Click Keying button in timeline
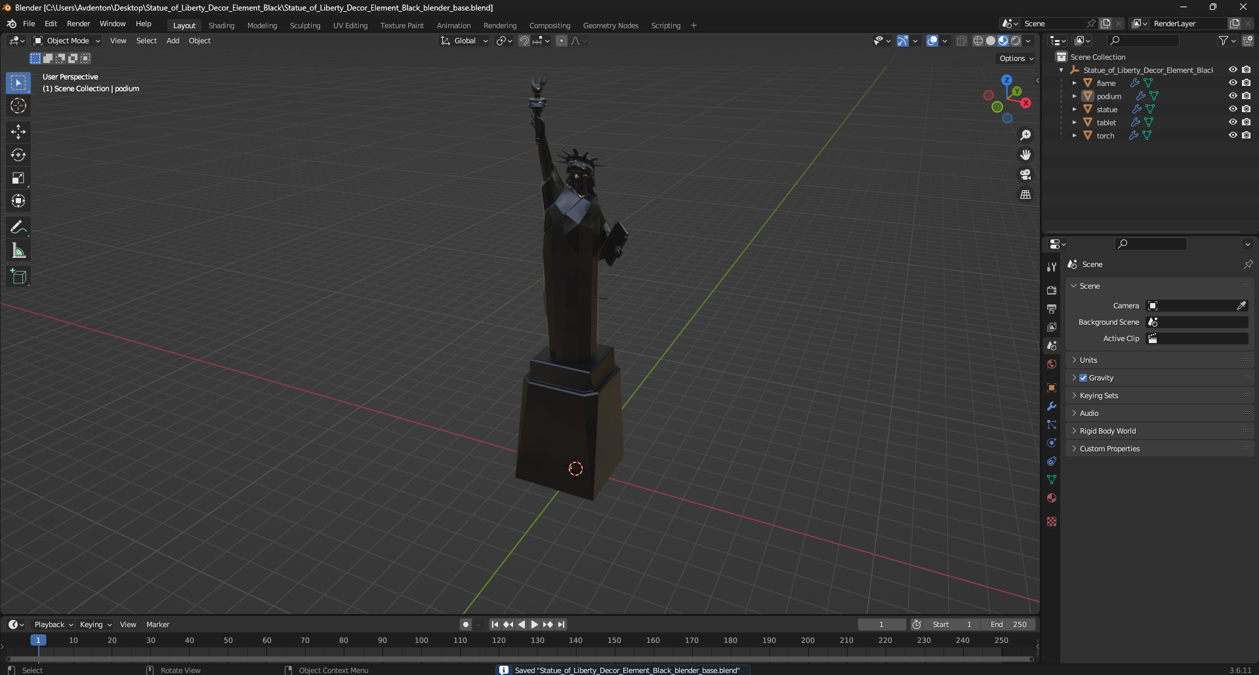This screenshot has height=675, width=1259. tap(95, 624)
